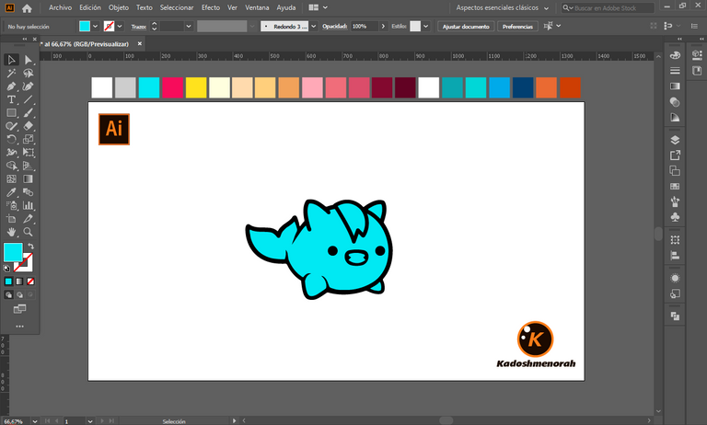Select the Lasso tool
707x425 pixels.
28,73
